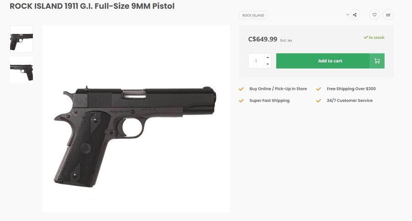Viewport: 412px width, 221px height.
Task: Select the first pistol thumbnail
Action: pos(22,39)
